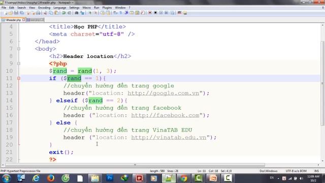Launch Firefox from the taskbar
Screen dimensions: 325x183
(51, 178)
